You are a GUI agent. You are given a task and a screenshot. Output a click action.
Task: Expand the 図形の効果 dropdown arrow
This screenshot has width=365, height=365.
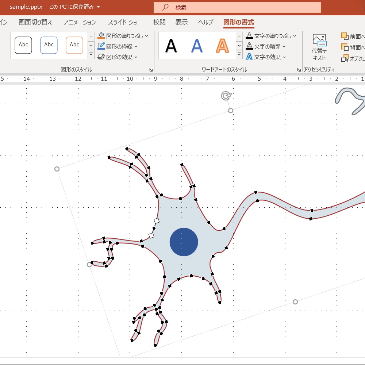point(136,57)
